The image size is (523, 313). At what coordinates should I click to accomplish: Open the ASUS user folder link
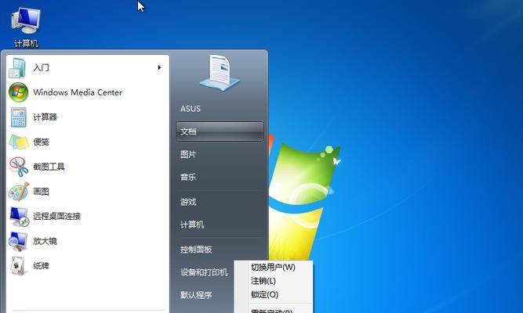coord(191,109)
